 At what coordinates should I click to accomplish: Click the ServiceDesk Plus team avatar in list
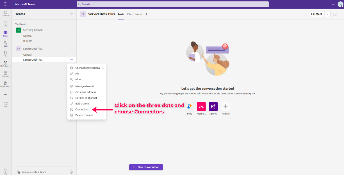(19, 49)
